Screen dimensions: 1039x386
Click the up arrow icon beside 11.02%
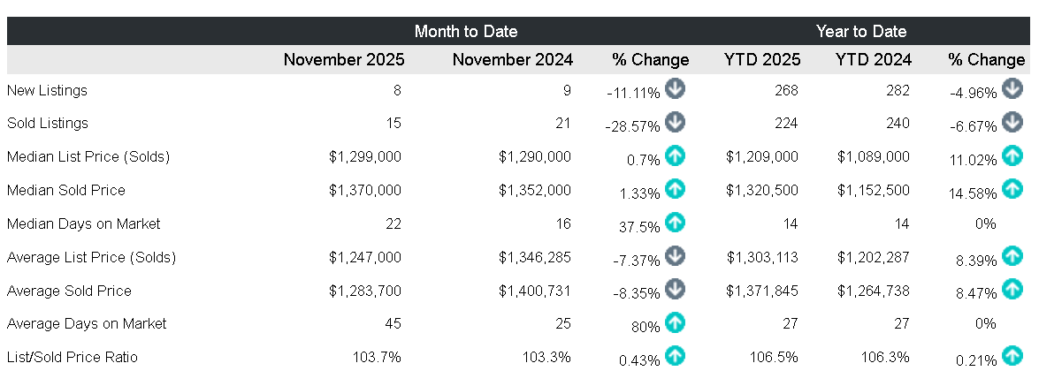(x=1012, y=156)
